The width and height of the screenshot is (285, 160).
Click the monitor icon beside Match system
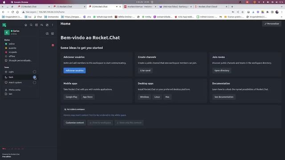coord(6,83)
